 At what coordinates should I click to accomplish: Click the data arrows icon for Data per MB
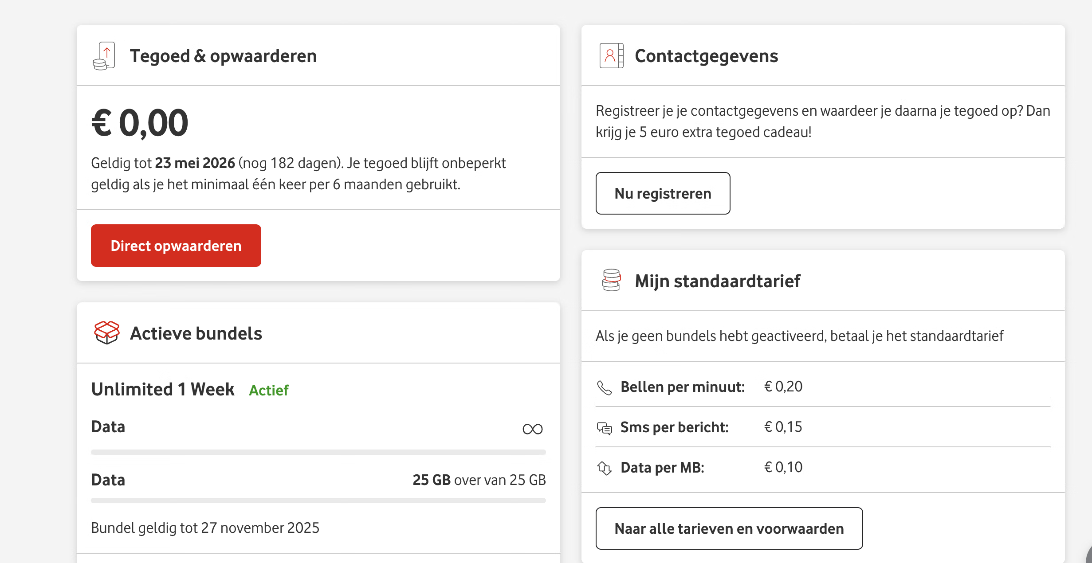click(604, 468)
